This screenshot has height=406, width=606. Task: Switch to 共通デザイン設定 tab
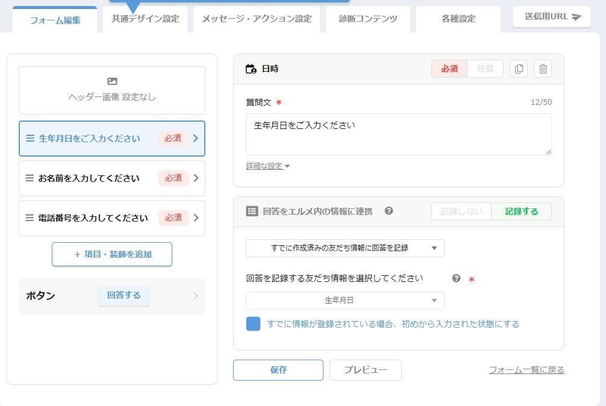(x=145, y=19)
